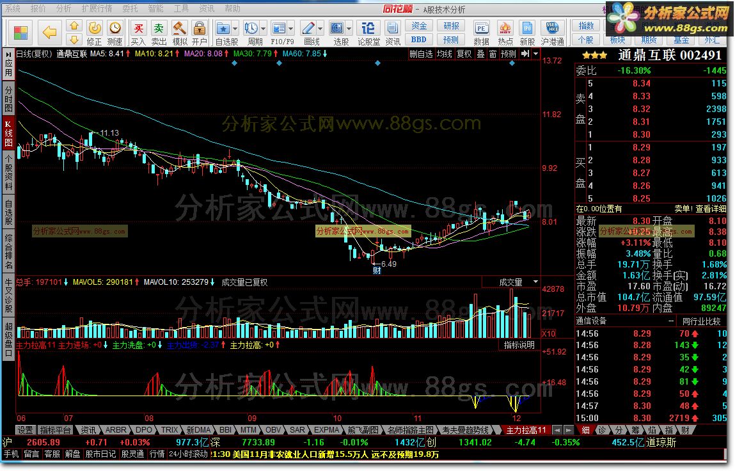The image size is (735, 471).
Task: Open 股市日记 in the bottom bar
Action: pyautogui.click(x=101, y=454)
